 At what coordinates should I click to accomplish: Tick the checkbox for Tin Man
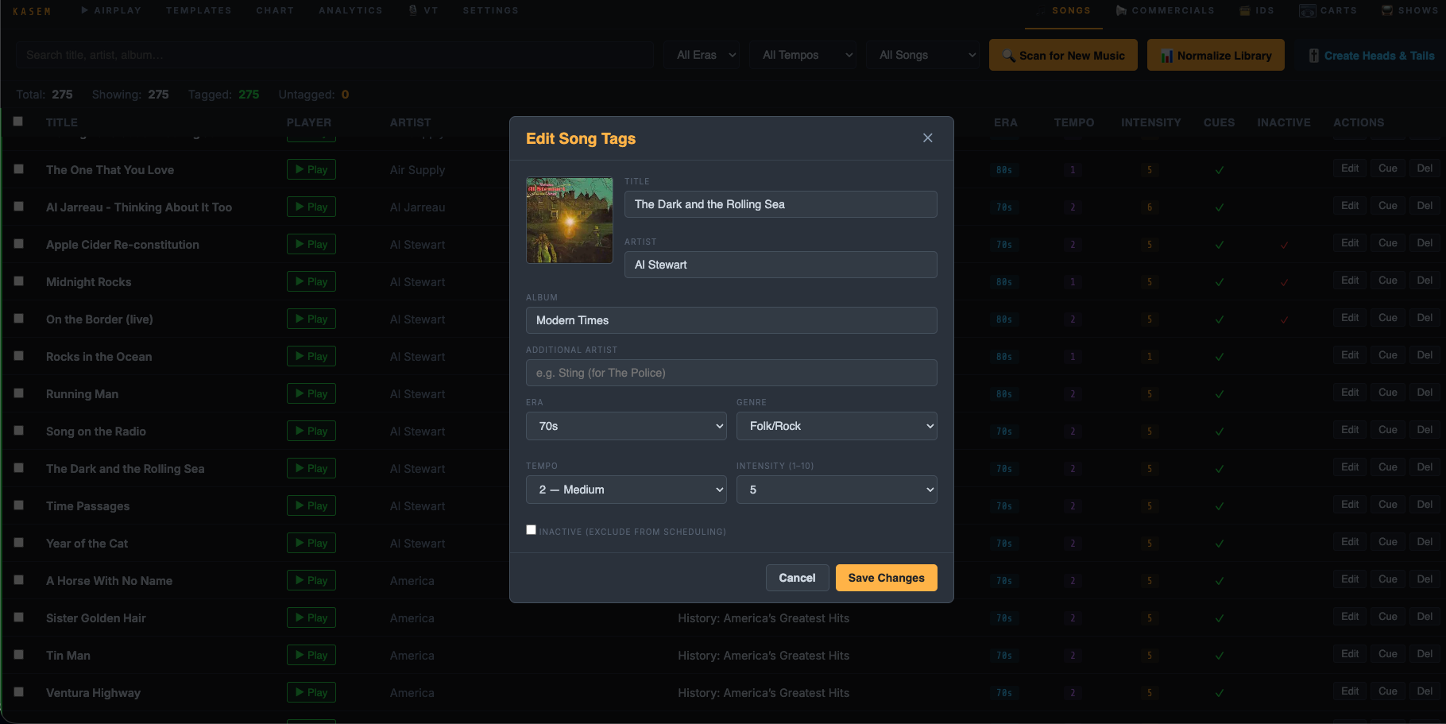pyautogui.click(x=18, y=655)
